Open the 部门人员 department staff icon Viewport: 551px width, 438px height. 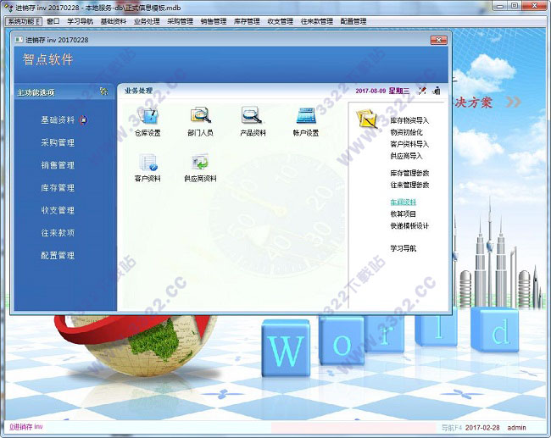(x=200, y=121)
